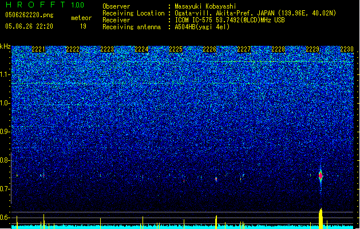This screenshot has width=360, height=229.
Task: Click time marker 2224
Action: click(141, 49)
